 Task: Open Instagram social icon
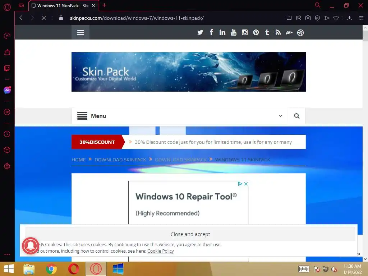(x=244, y=32)
